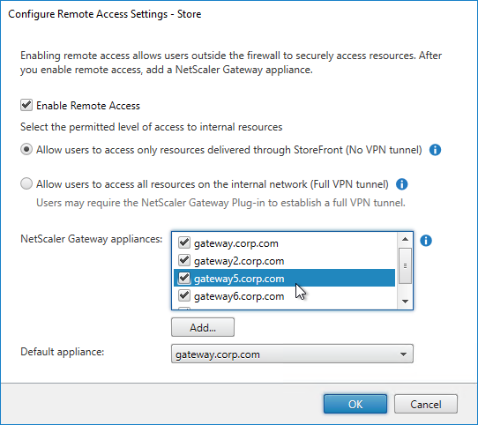Click the appliances list scrollbar thumb
478x425 pixels.
pyautogui.click(x=405, y=265)
